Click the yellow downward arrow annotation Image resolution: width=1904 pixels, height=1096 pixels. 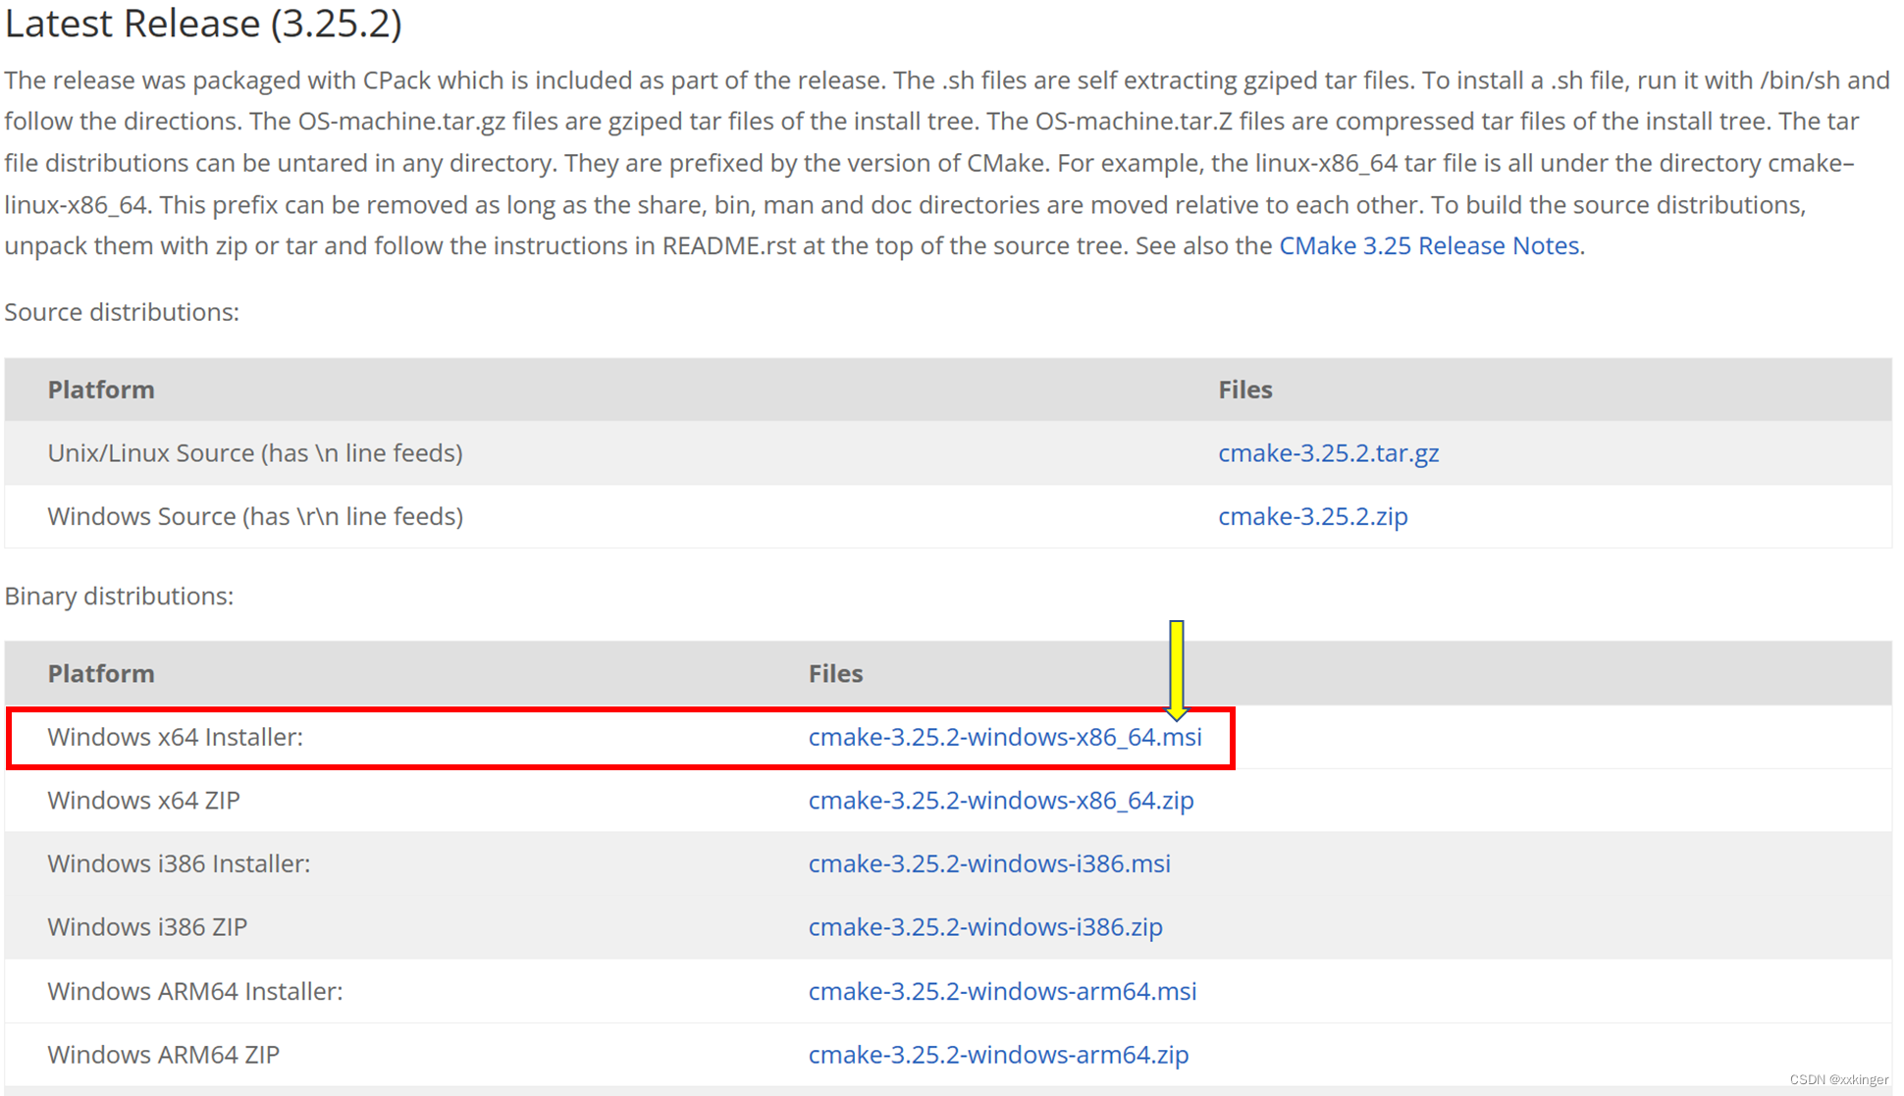pyautogui.click(x=1176, y=669)
